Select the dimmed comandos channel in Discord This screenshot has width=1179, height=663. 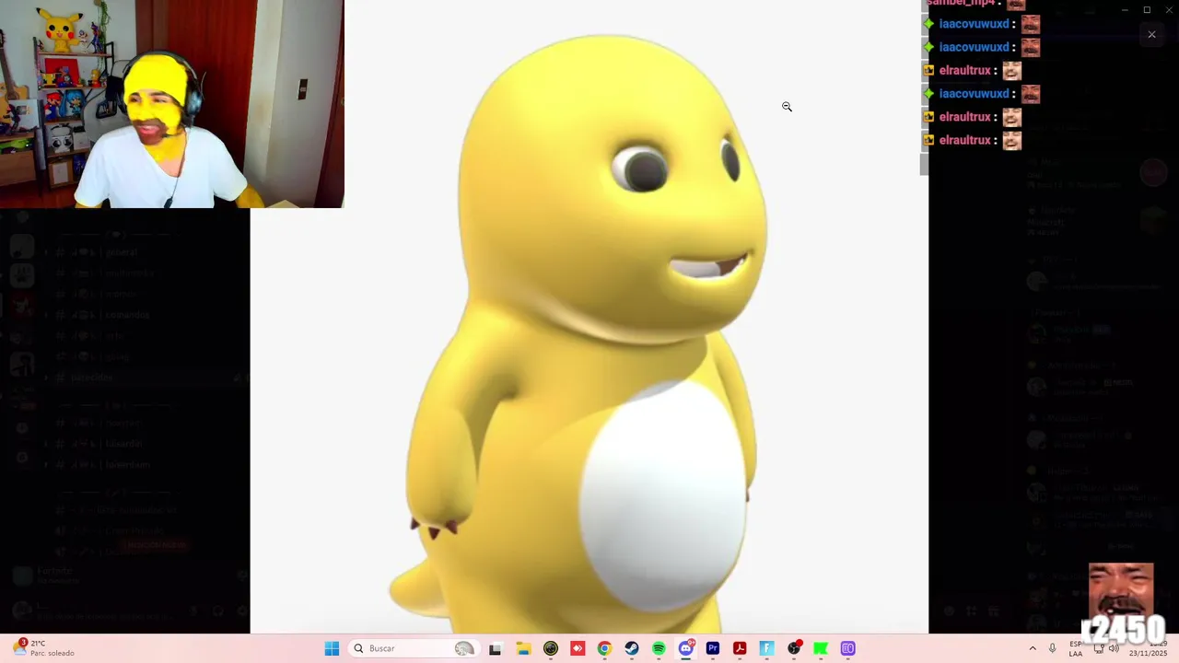pos(127,315)
